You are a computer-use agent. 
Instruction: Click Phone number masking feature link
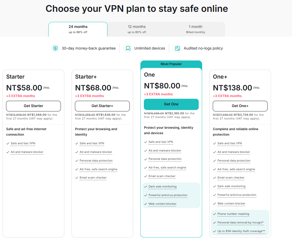tap(233, 214)
